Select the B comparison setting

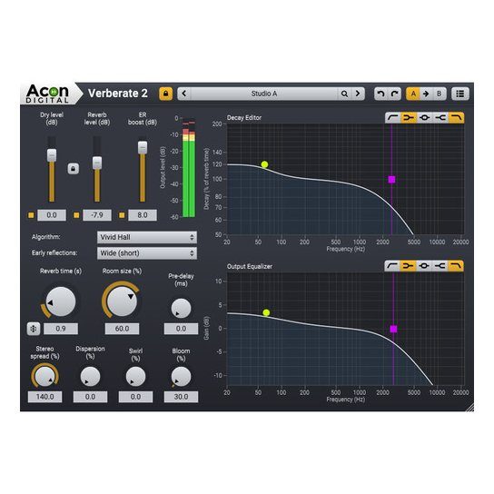coord(440,94)
